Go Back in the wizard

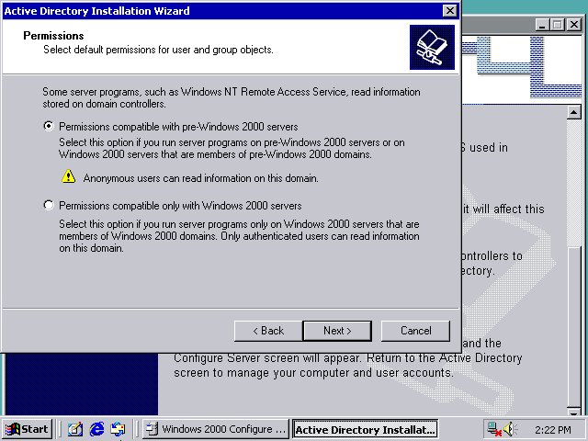[x=268, y=331]
